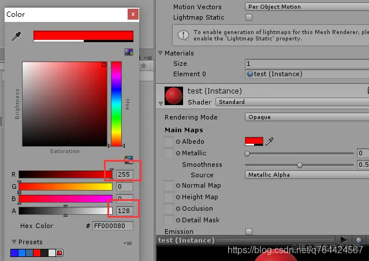The width and height of the screenshot is (369, 261).
Task: Open the texture picker circle beside Occlusion
Action: tap(178, 209)
